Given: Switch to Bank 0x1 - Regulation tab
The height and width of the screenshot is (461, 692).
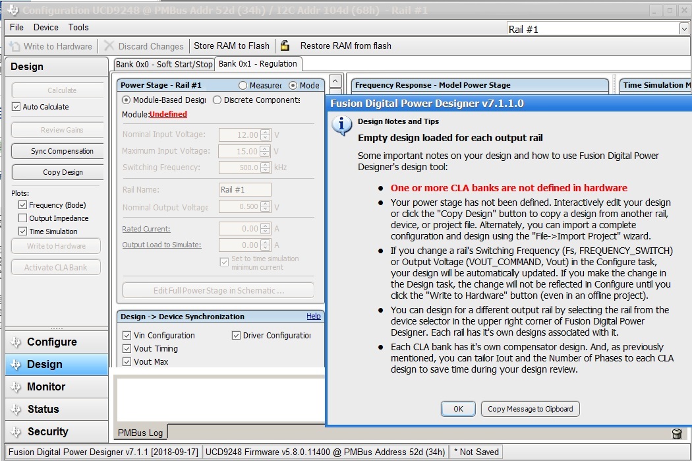Looking at the screenshot, I should (258, 63).
